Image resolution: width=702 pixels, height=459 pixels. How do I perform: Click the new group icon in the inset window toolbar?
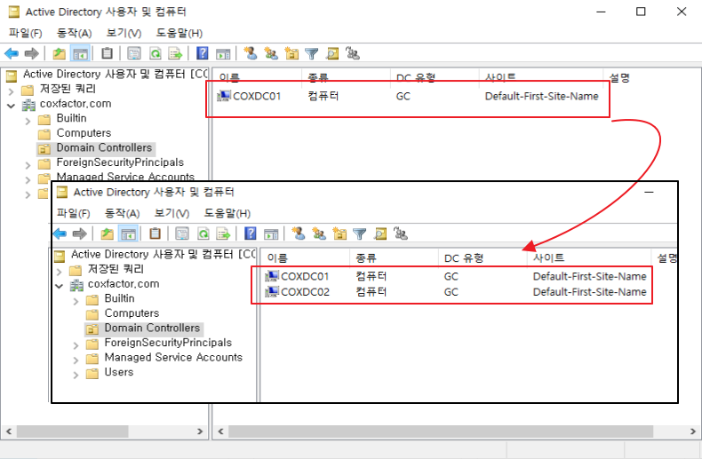319,233
